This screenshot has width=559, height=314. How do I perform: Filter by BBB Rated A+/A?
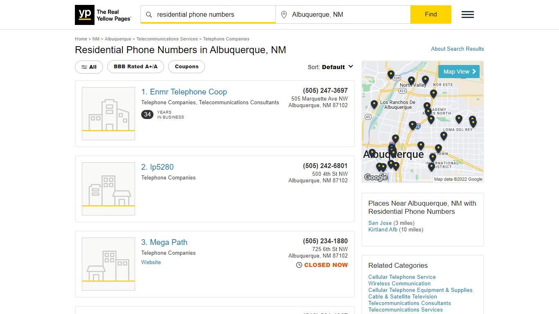(135, 67)
